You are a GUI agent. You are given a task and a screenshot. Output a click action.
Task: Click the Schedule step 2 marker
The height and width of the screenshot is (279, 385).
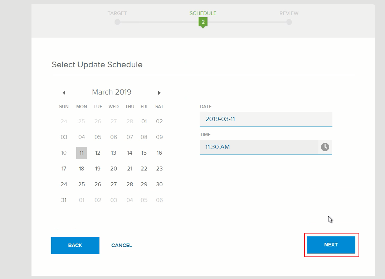tap(203, 22)
